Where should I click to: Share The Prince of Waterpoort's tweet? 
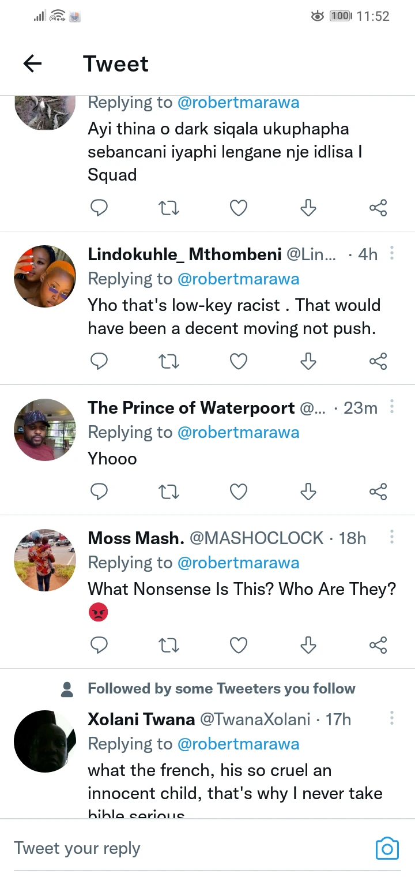pyautogui.click(x=378, y=492)
